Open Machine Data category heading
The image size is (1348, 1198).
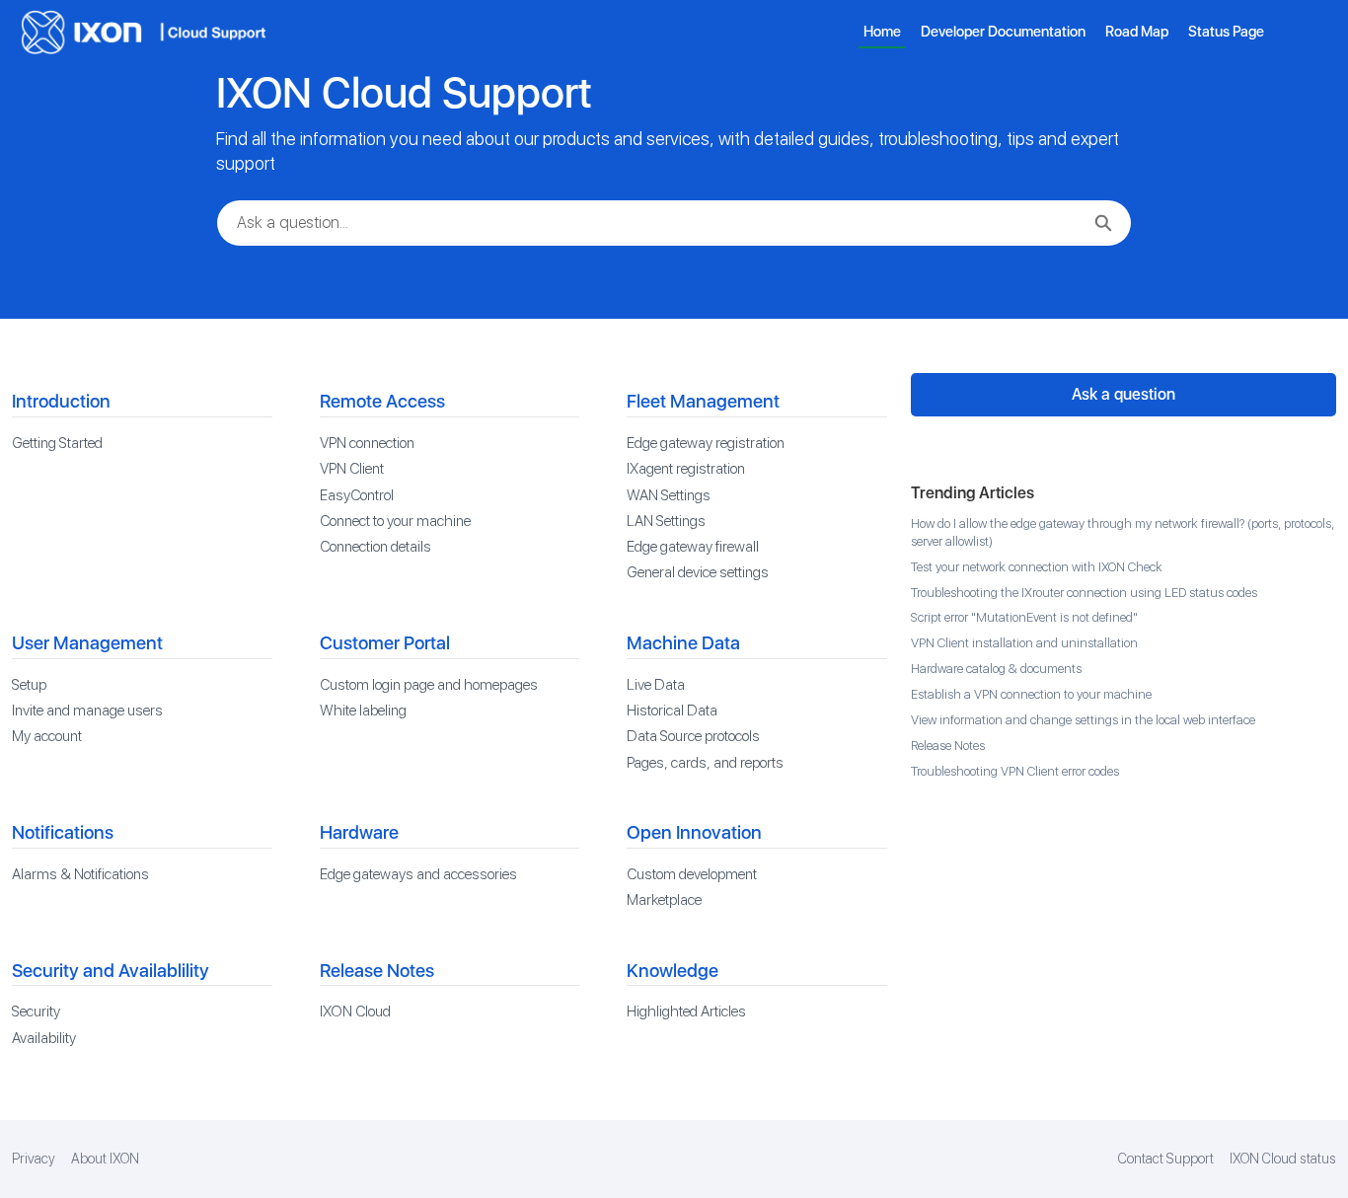683,643
